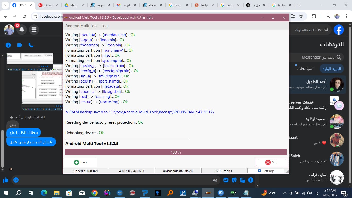Go back in Chrome

click(x=6, y=16)
